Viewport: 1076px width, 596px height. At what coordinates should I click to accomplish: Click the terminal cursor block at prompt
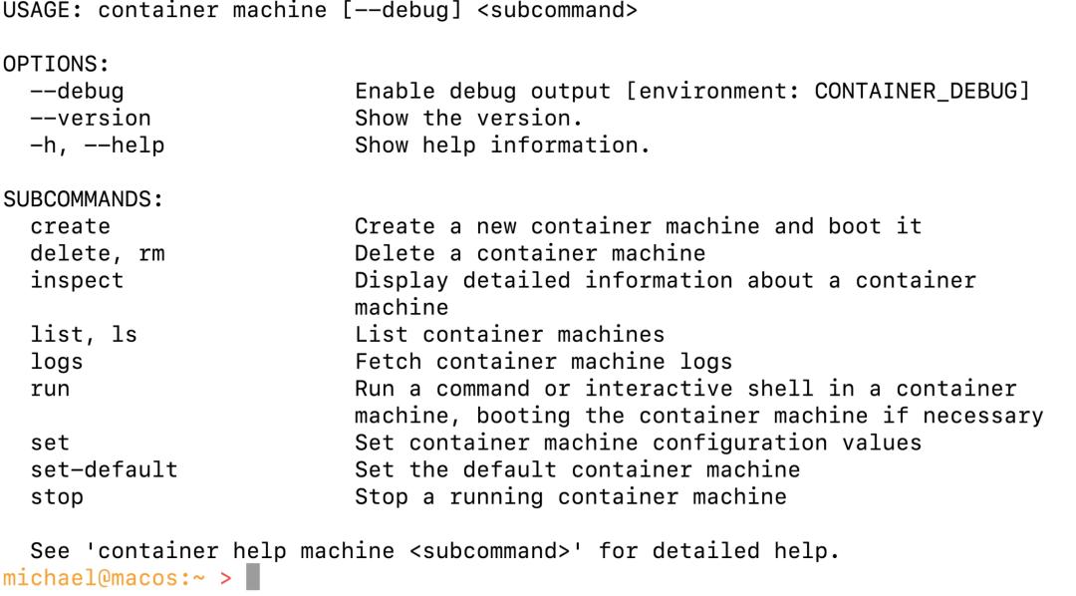click(x=252, y=577)
